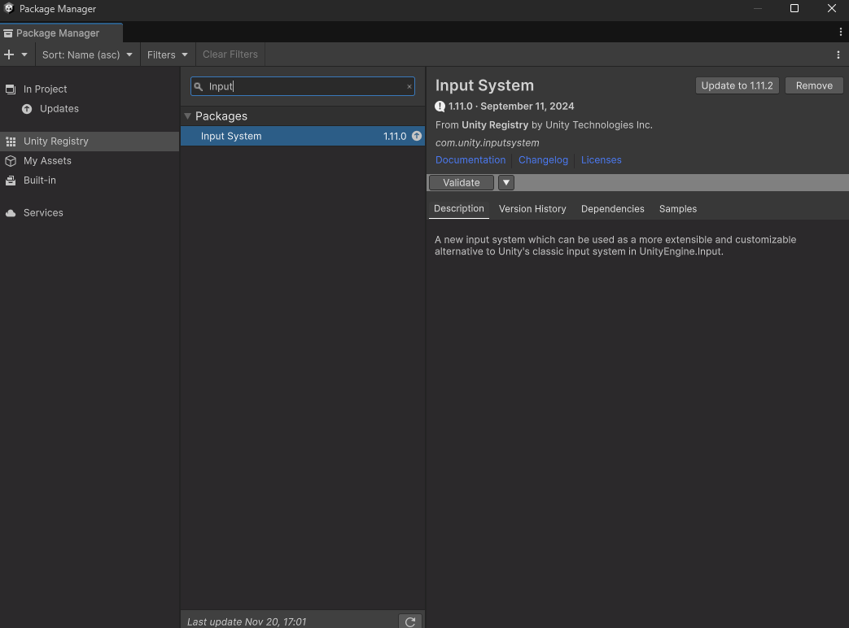Click the warning icon beside version 1.11.0
Image resolution: width=849 pixels, height=628 pixels.
[x=440, y=107]
